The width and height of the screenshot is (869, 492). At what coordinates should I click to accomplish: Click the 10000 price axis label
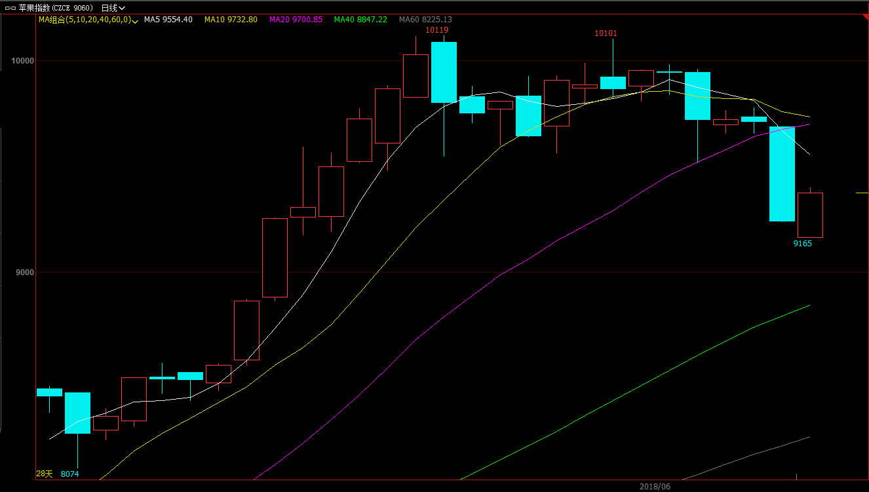pos(22,61)
